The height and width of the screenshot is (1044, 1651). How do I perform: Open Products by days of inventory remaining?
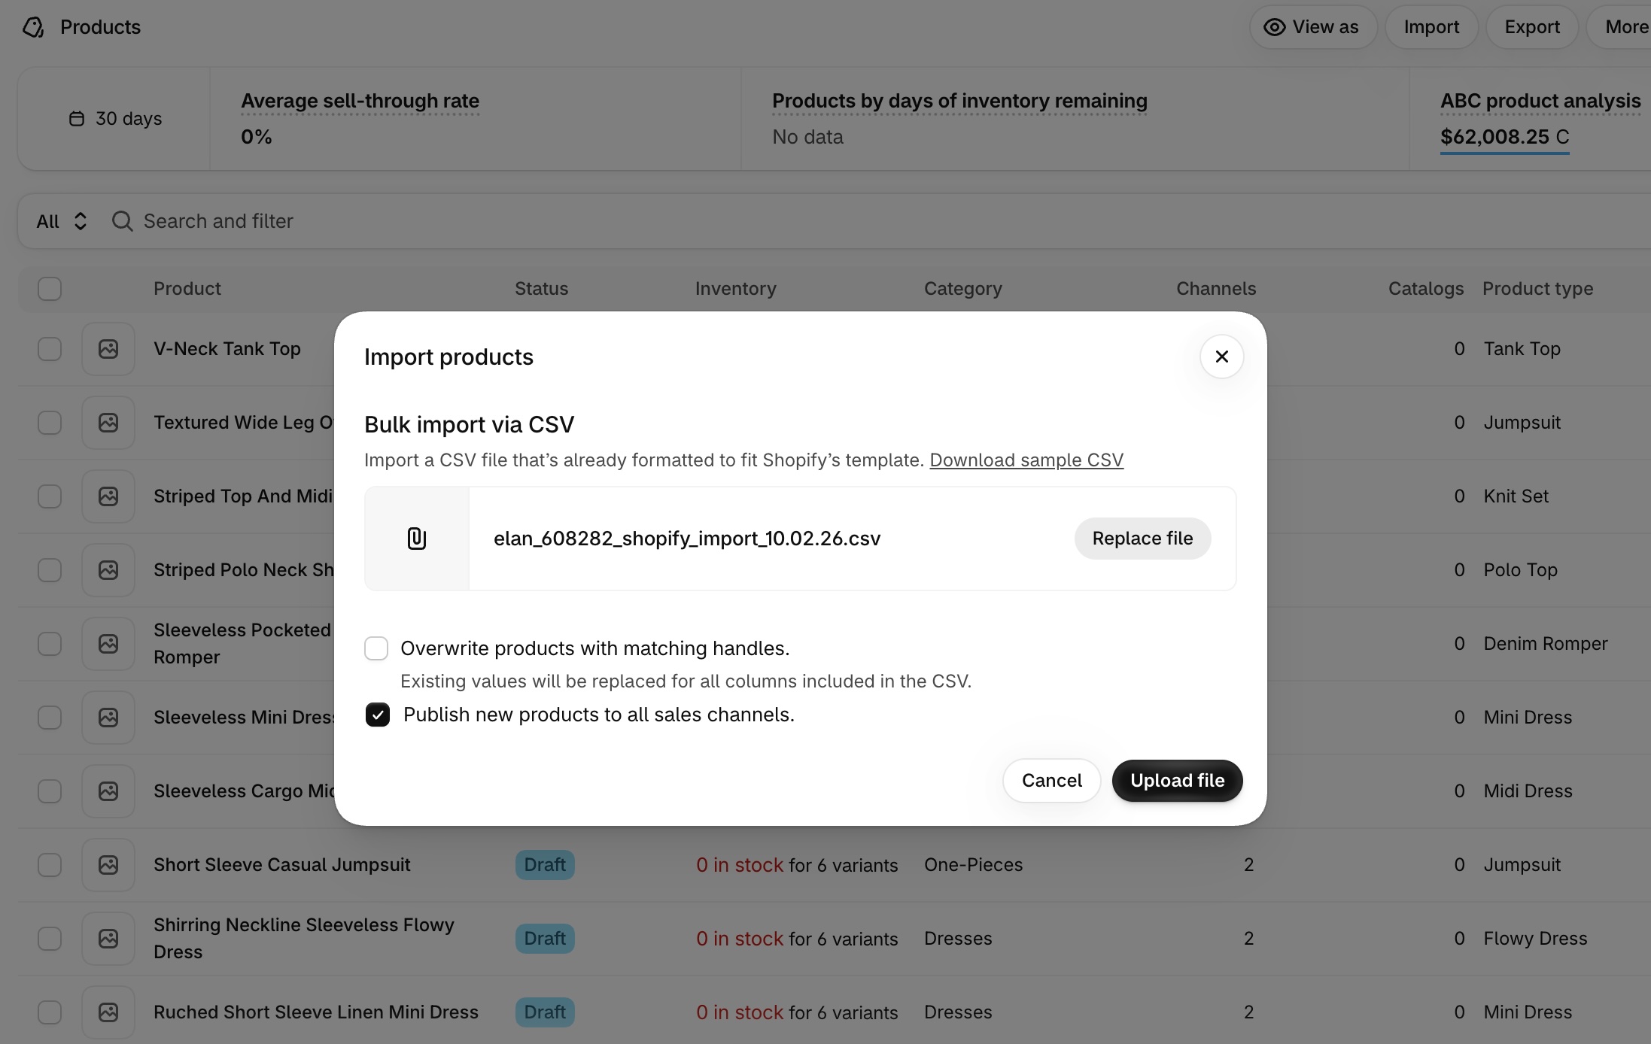pos(959,101)
